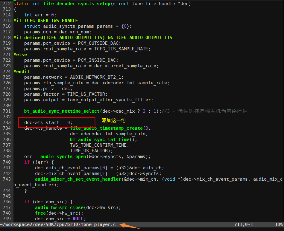
Task: Click the audio_hw_src_close function call
Action: (59, 207)
